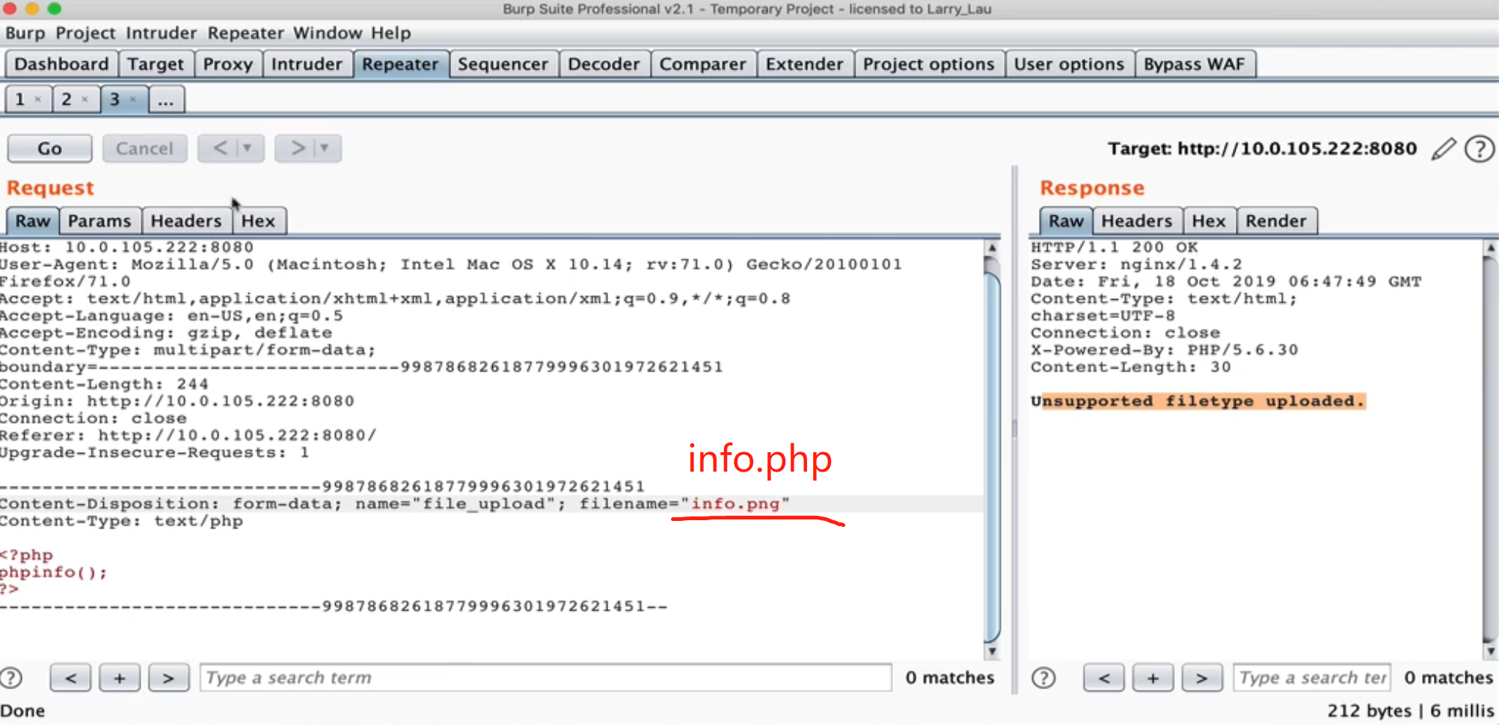This screenshot has width=1499, height=725.
Task: Click the filename info.png in the request
Action: point(735,504)
